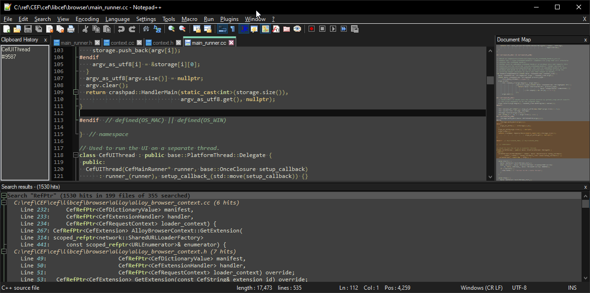Enable file monitoring with the eye icon
590x293 pixels.
tap(297, 29)
